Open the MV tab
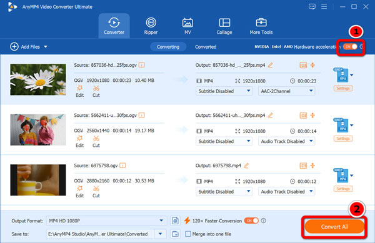The image size is (375, 243). 187,26
